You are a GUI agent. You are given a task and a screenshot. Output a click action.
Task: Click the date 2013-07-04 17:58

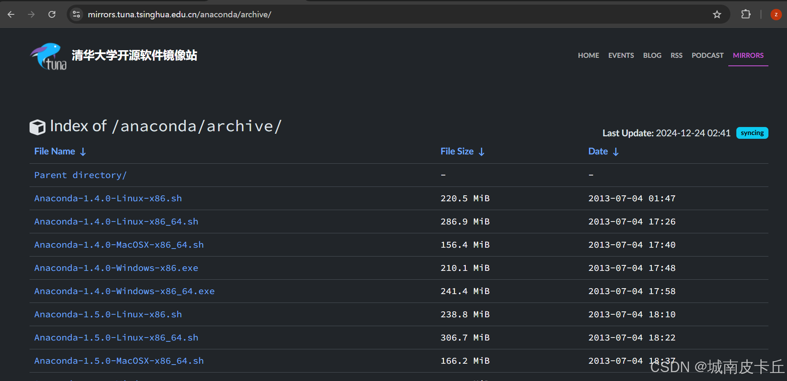click(x=632, y=291)
